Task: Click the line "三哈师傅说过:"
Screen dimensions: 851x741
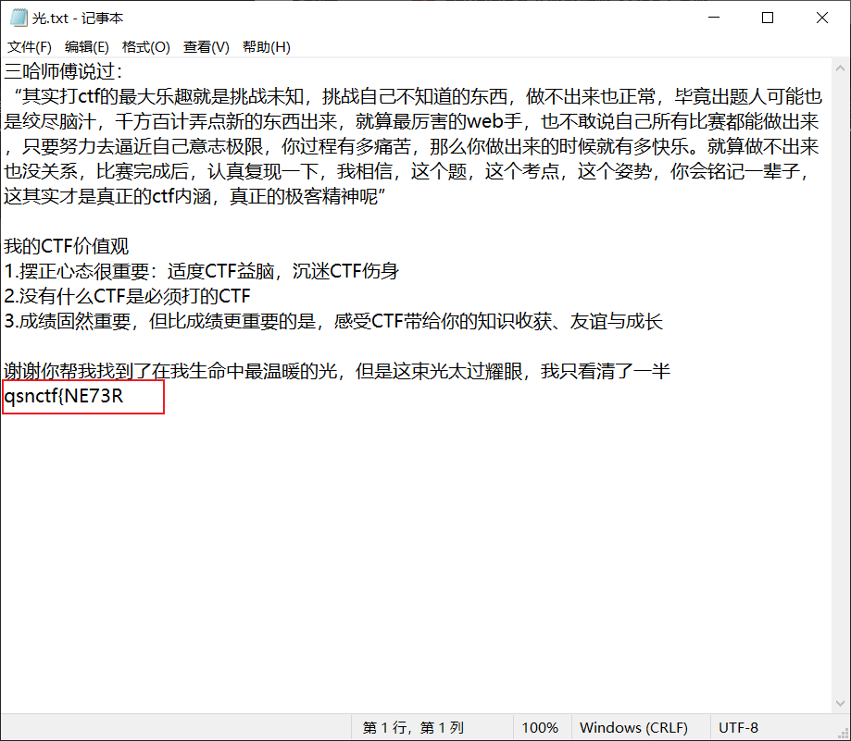Action: (x=64, y=71)
